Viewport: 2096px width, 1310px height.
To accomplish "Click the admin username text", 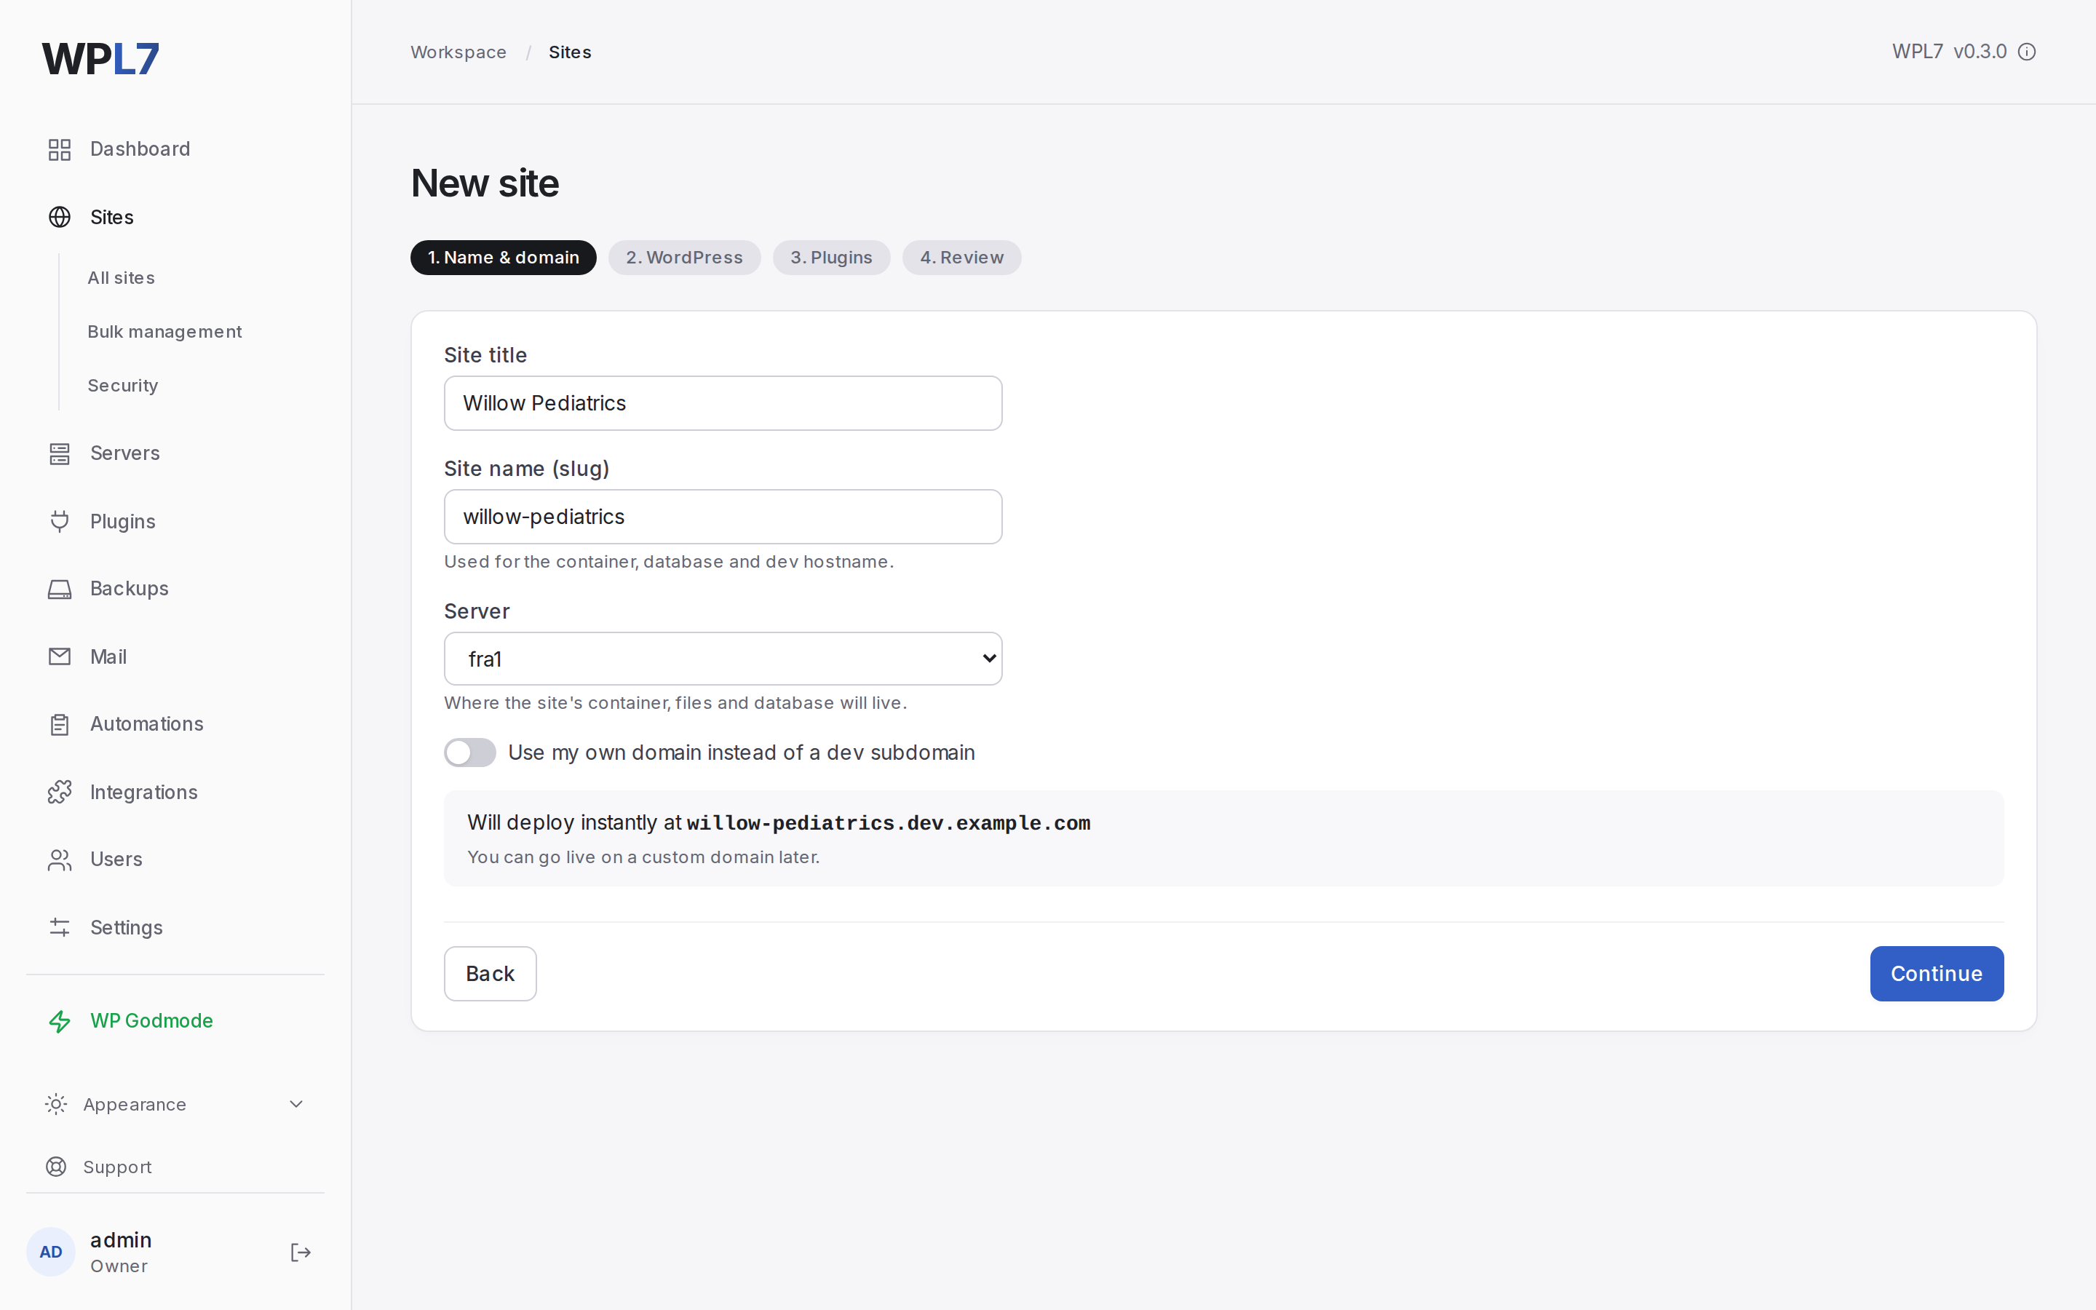I will point(122,1240).
